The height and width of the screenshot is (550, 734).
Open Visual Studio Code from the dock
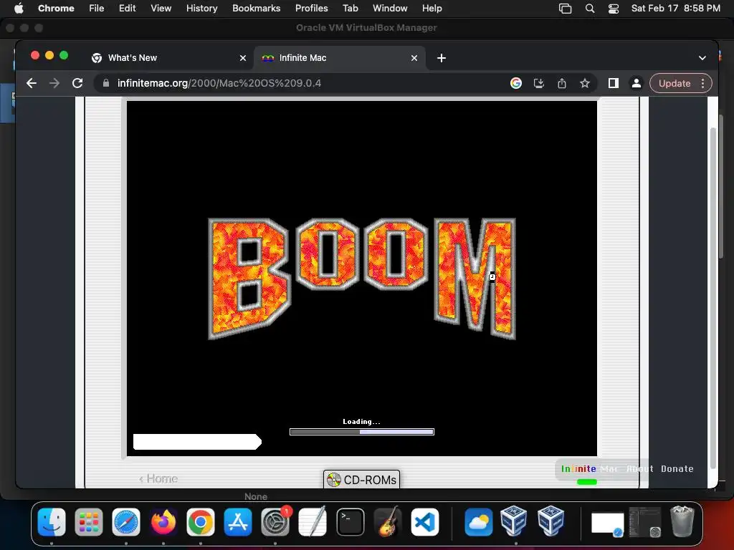point(425,522)
